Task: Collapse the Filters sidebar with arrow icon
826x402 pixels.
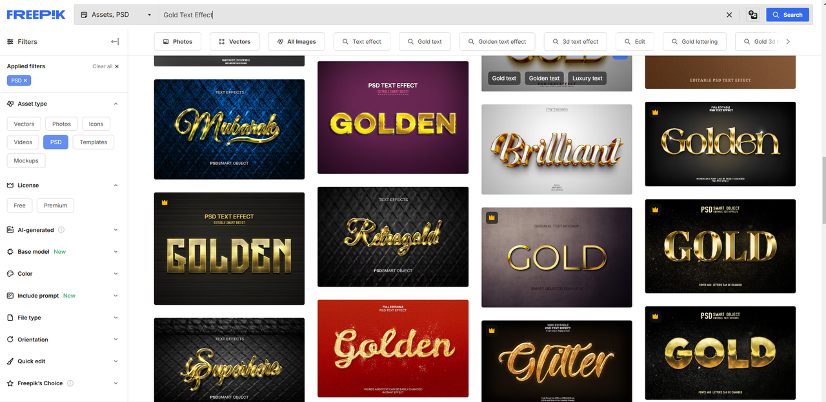Action: (x=115, y=41)
